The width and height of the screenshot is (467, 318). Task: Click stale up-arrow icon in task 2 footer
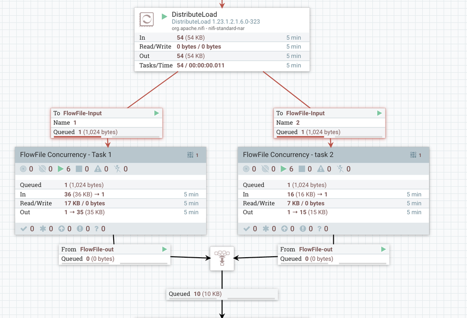coord(284,229)
